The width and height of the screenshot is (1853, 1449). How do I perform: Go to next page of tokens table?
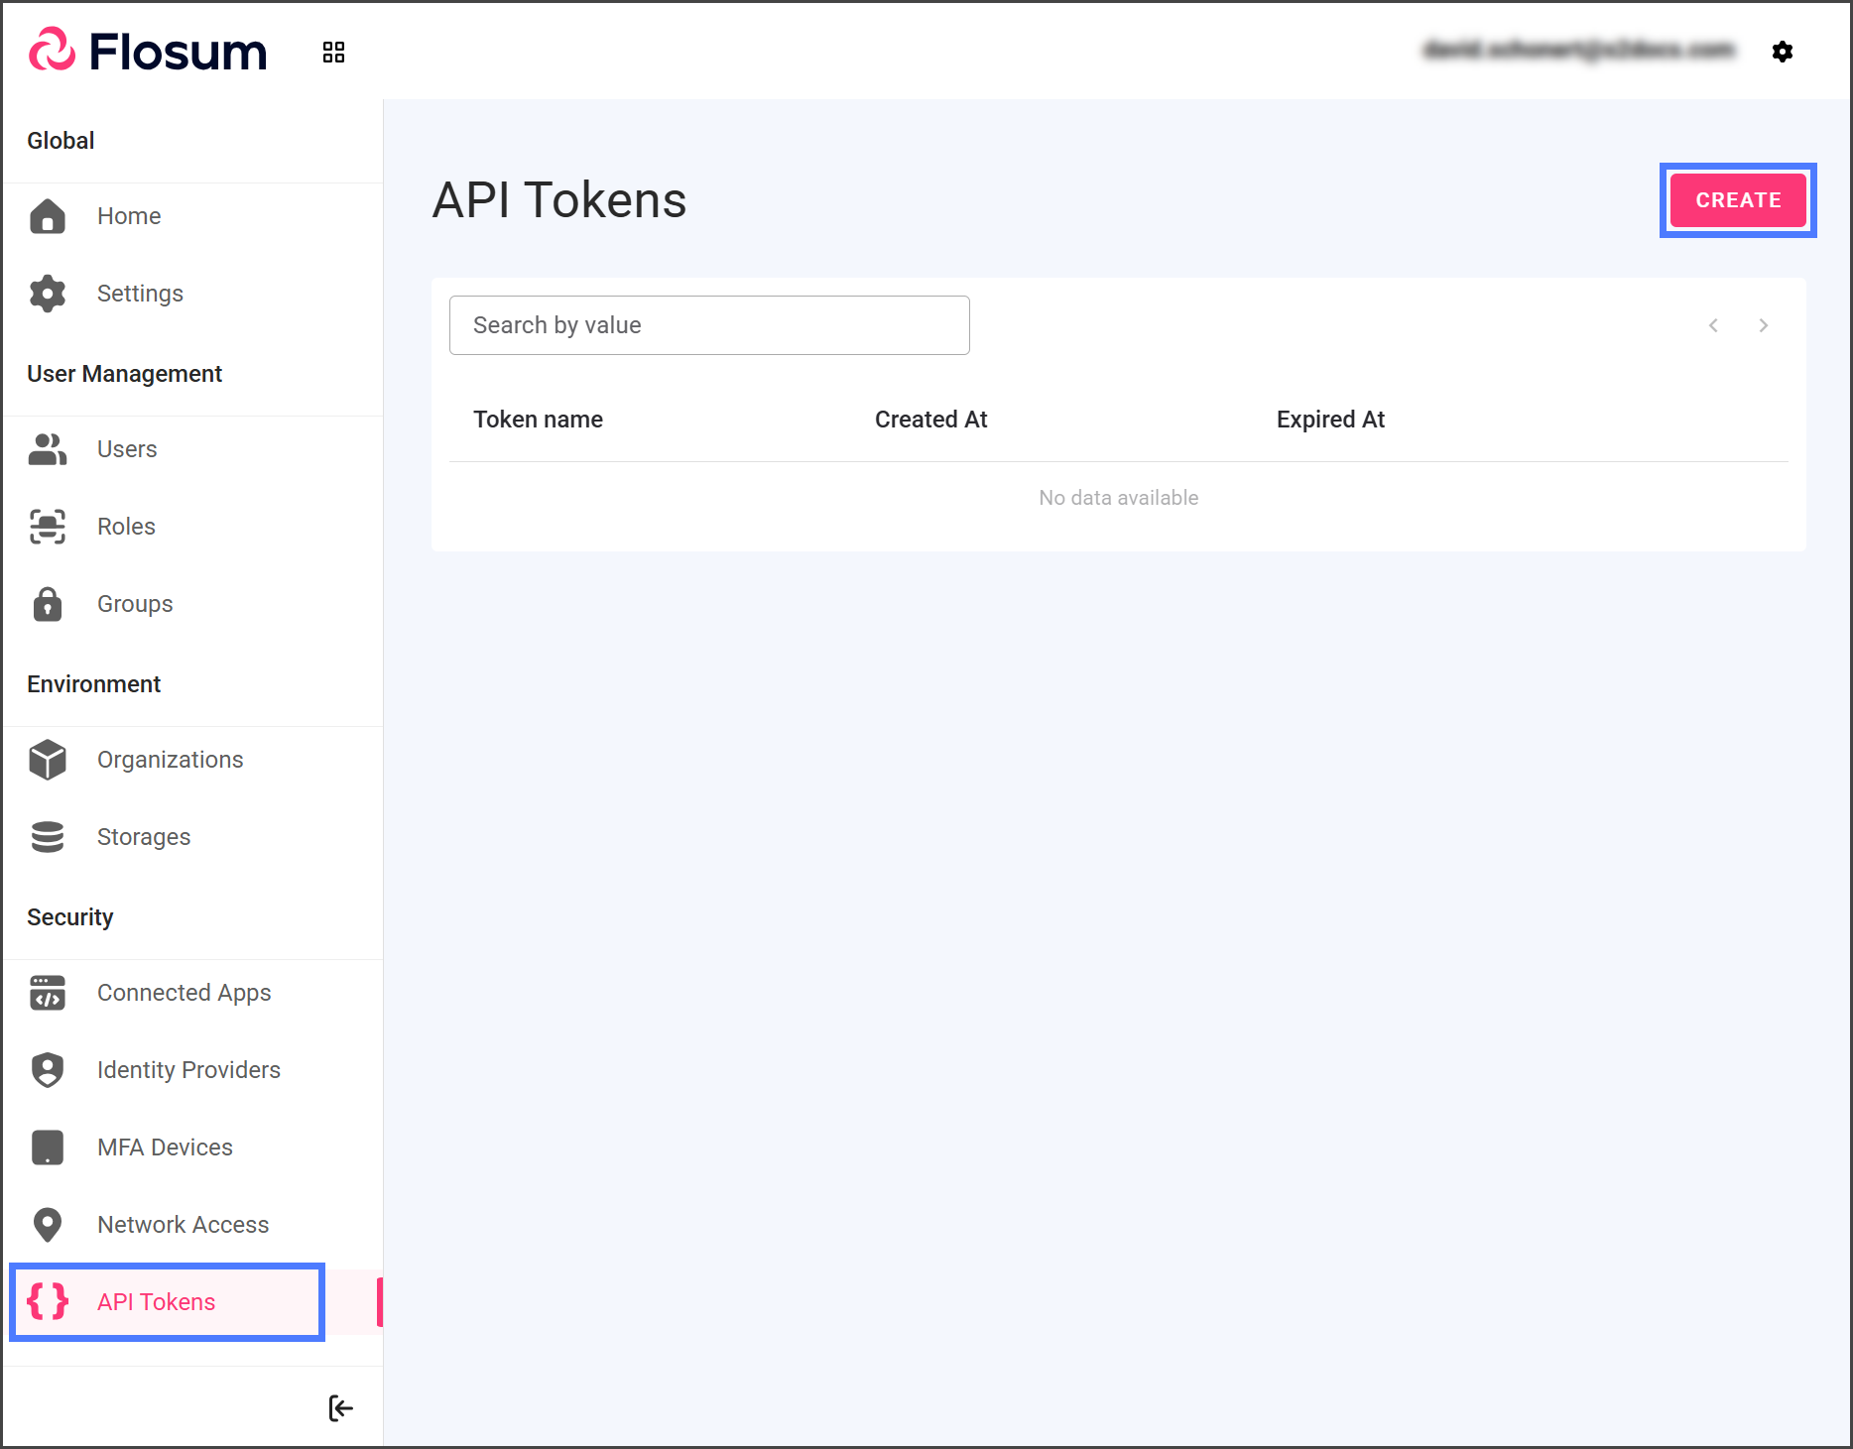(1763, 325)
